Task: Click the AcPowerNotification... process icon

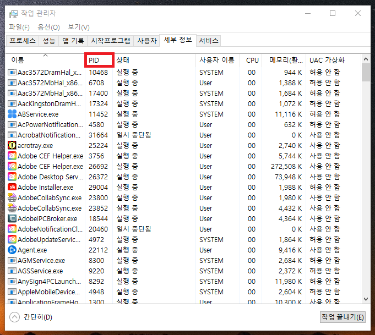Action: (x=12, y=124)
